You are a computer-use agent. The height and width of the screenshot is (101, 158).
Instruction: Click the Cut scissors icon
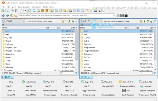tap(8, 10)
